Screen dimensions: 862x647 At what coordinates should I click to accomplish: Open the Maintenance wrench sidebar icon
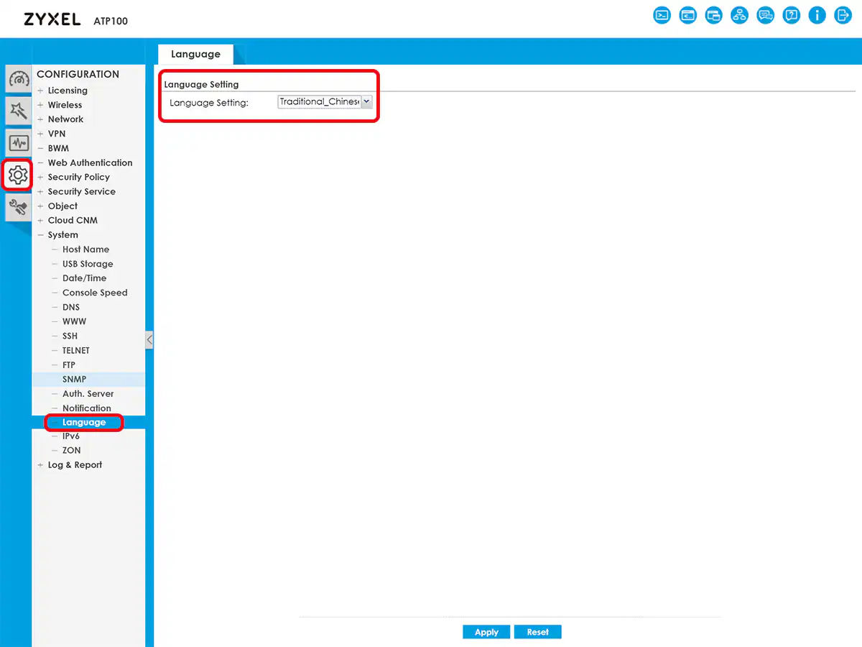point(18,207)
